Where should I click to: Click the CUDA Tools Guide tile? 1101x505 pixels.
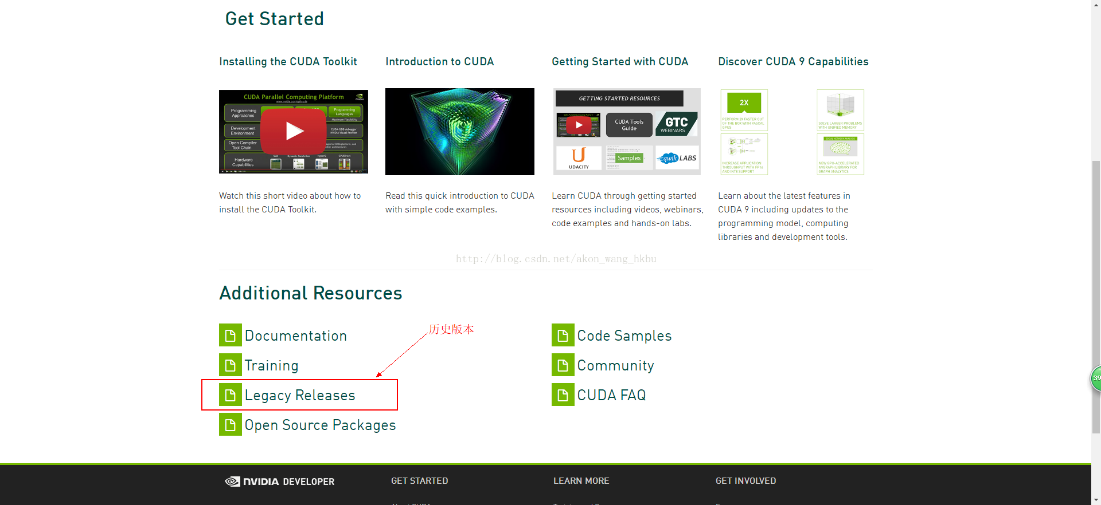629,125
